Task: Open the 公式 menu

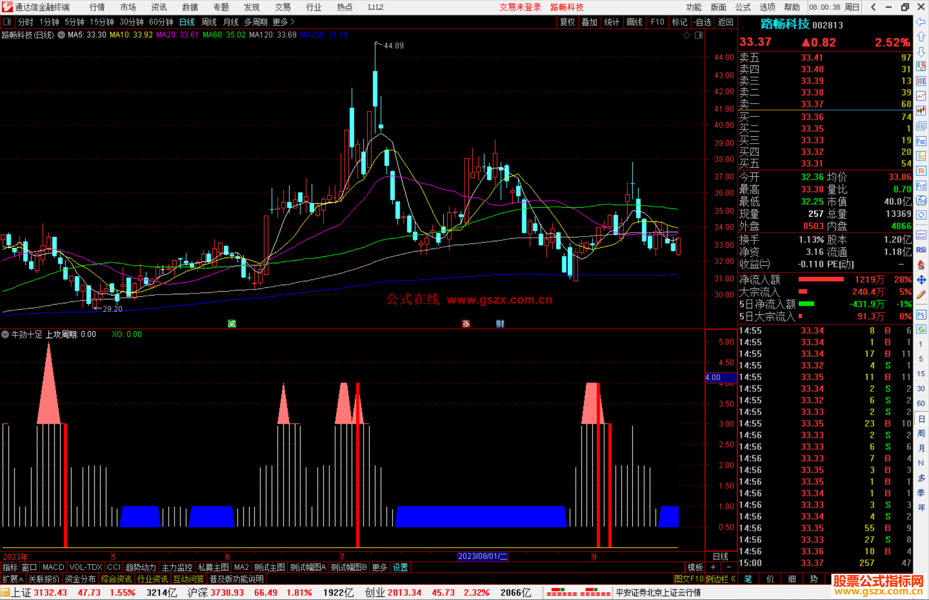Action: (x=742, y=7)
